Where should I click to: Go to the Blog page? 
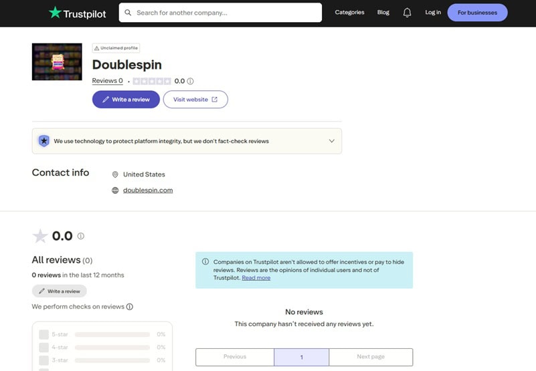(383, 12)
